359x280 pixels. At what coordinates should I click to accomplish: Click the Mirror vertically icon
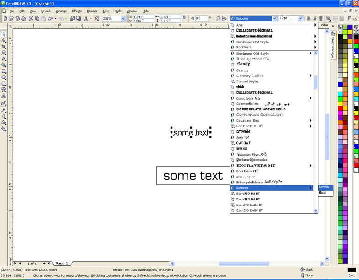click(x=224, y=19)
